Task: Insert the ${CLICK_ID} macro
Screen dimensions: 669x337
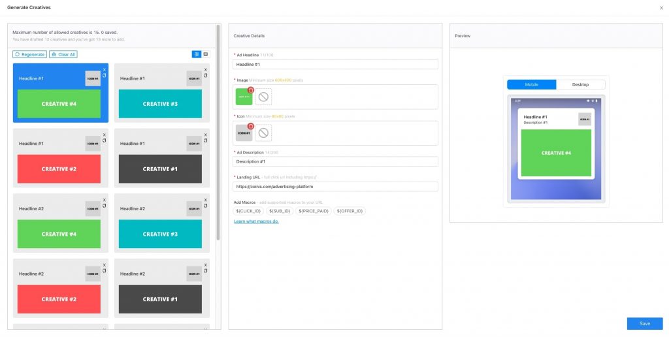Action: [x=248, y=211]
